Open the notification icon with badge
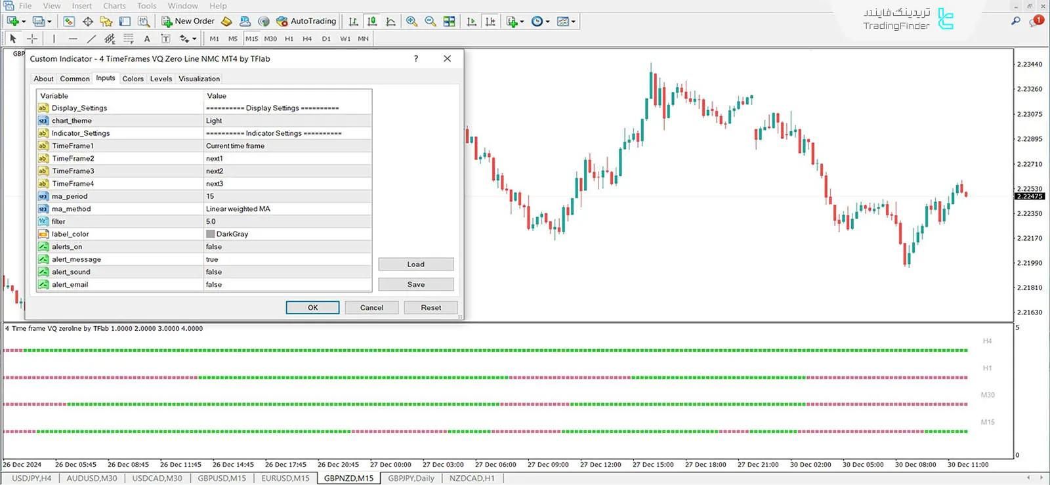1050x485 pixels. point(1036,21)
